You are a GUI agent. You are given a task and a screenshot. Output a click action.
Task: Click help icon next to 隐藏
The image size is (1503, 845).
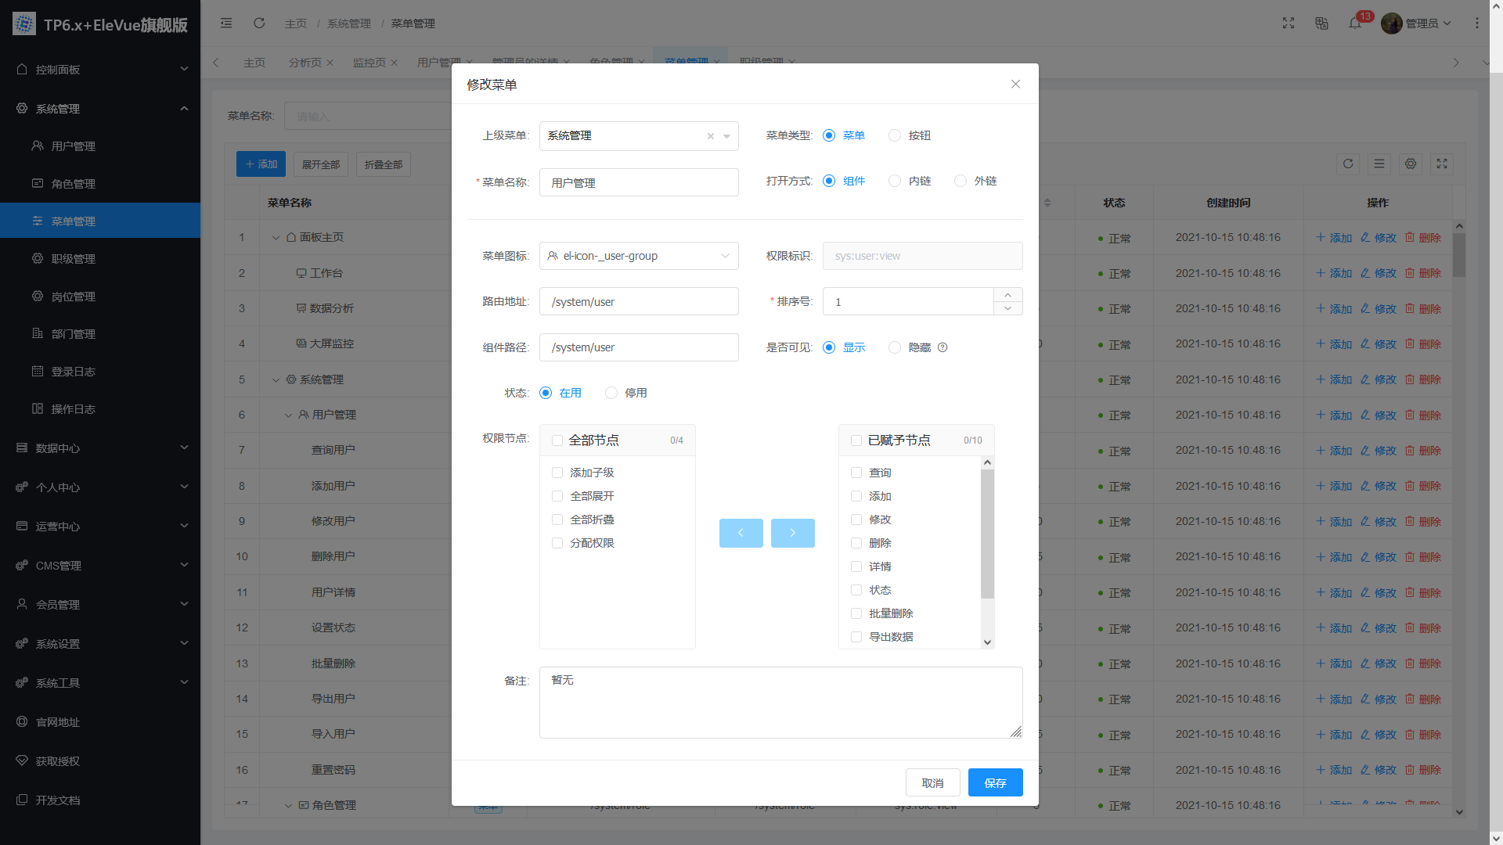(943, 347)
